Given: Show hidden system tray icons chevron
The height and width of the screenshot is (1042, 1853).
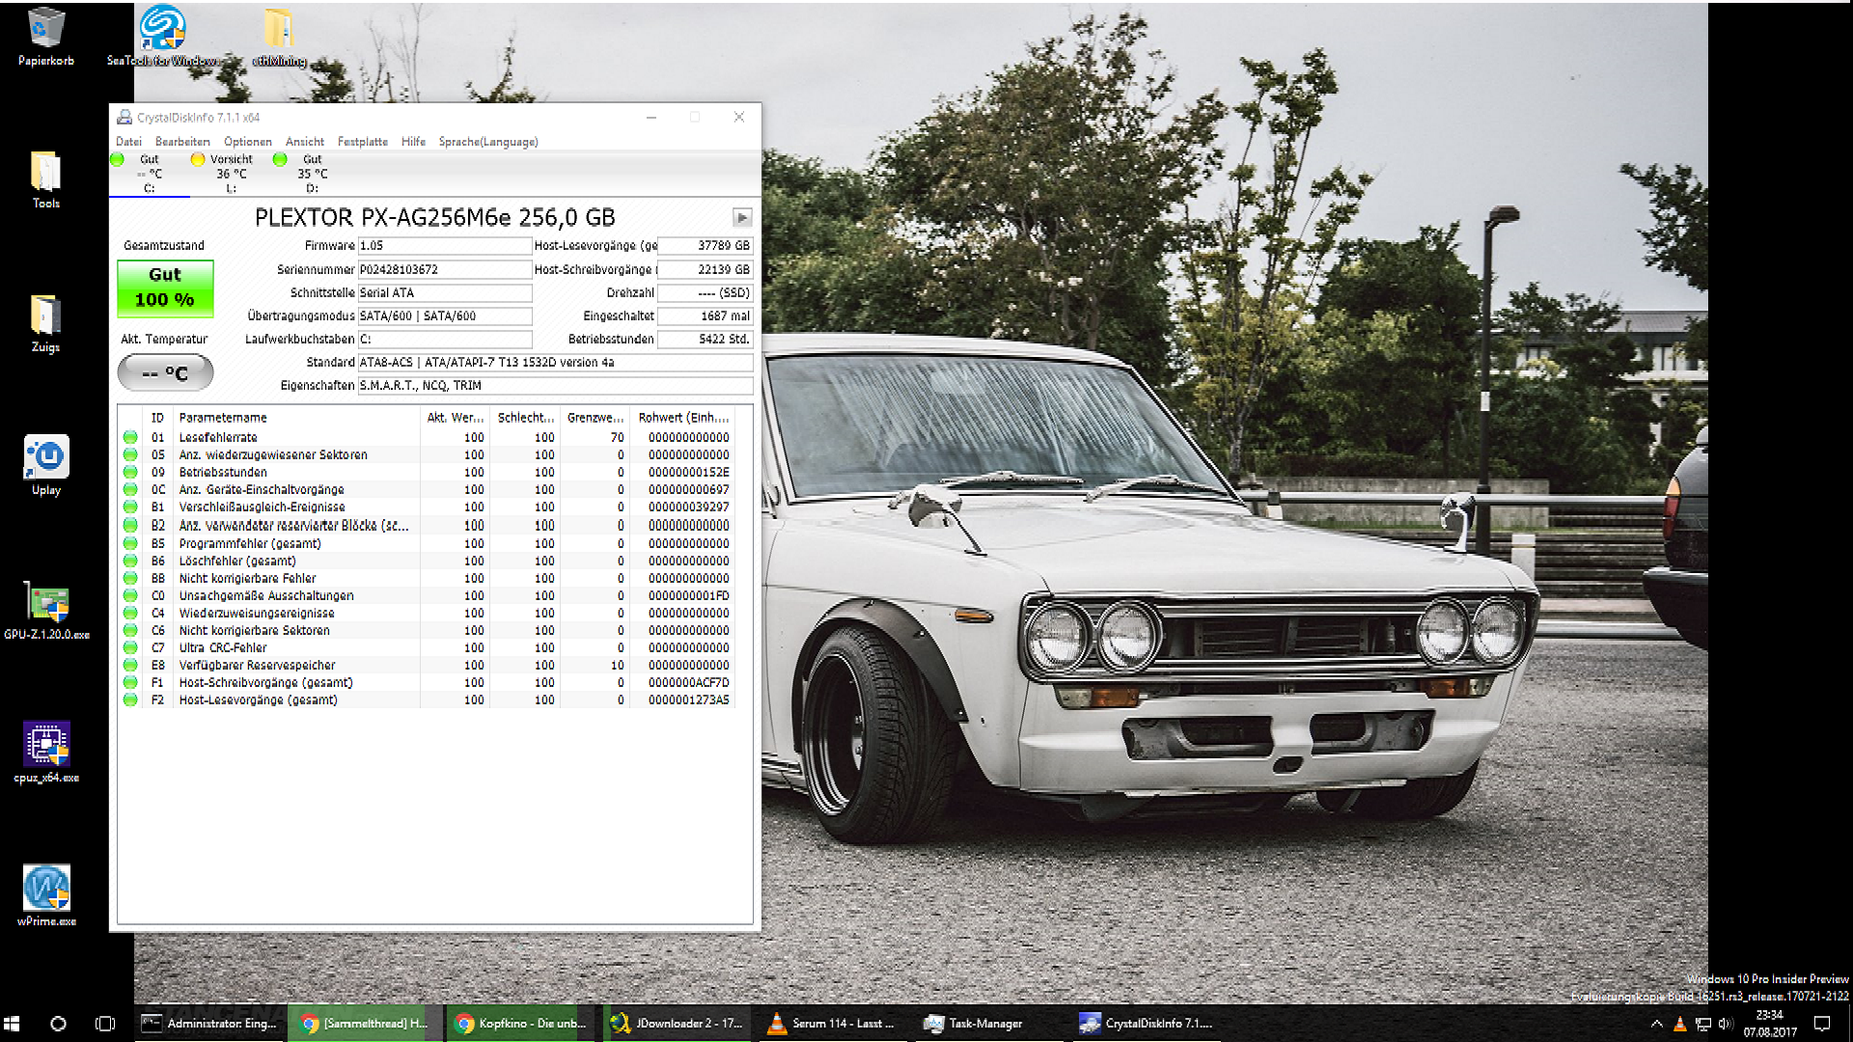Looking at the screenshot, I should 1656,1024.
